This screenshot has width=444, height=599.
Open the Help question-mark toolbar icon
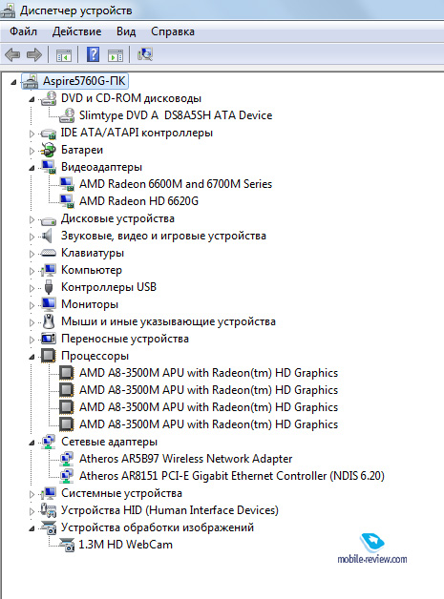click(93, 54)
